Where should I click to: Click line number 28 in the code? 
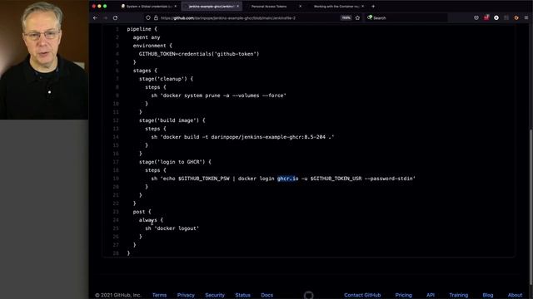point(116,253)
